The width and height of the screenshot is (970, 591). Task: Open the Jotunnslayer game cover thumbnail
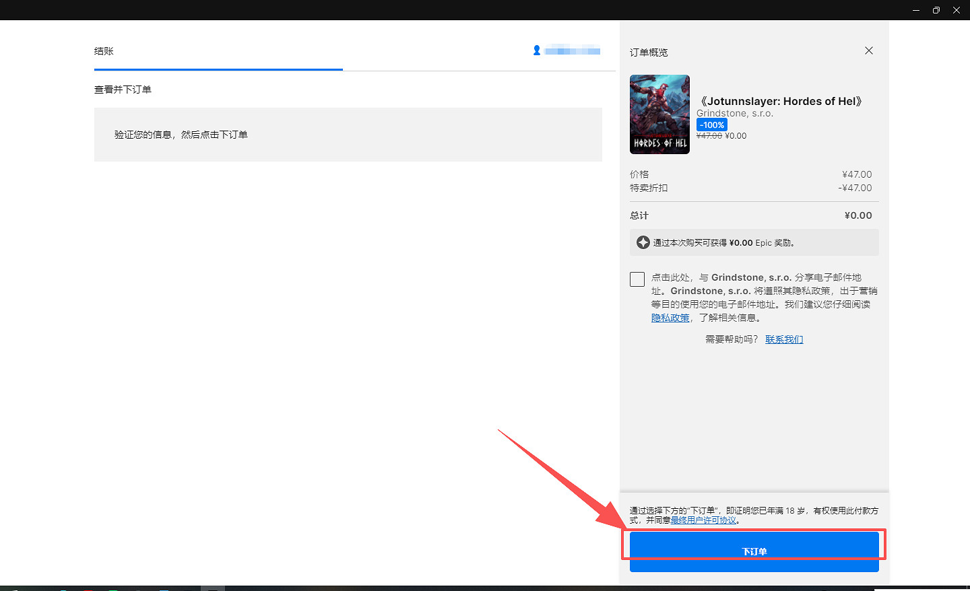point(659,114)
